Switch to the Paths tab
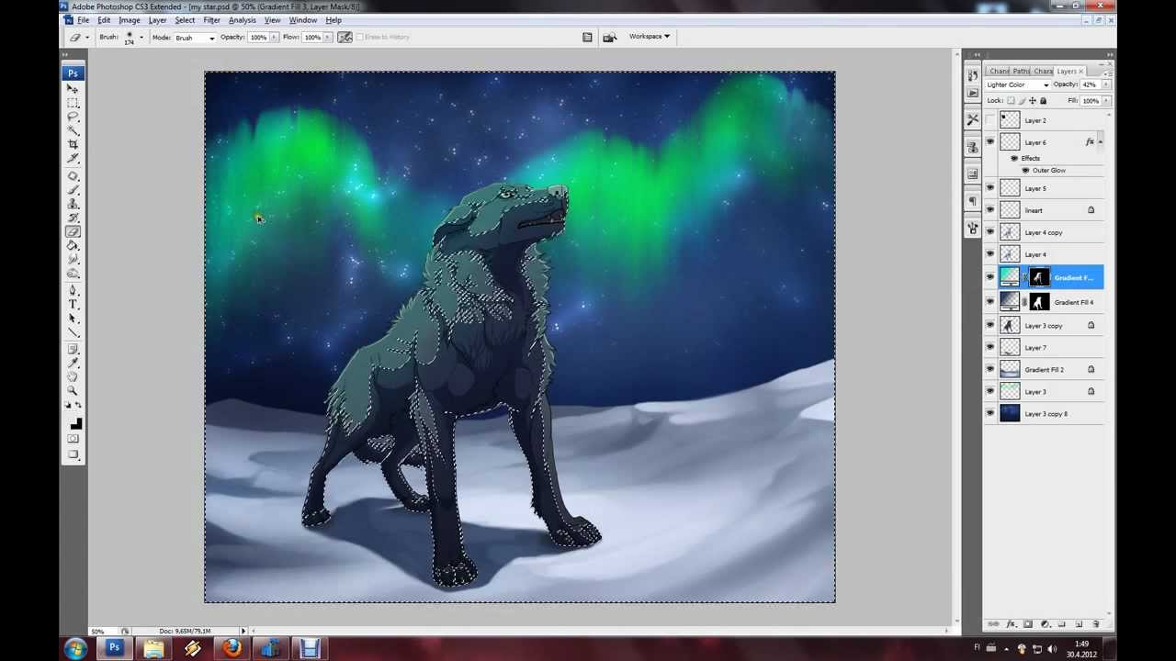 [1021, 72]
